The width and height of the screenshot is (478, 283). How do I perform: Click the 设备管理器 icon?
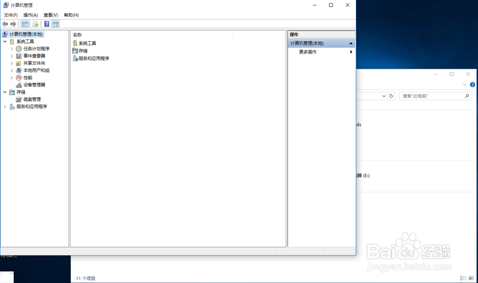pyautogui.click(x=19, y=85)
